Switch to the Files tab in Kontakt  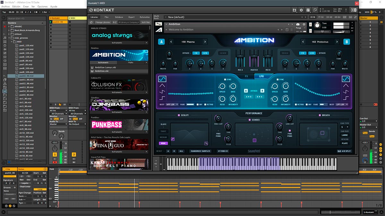pyautogui.click(x=107, y=17)
